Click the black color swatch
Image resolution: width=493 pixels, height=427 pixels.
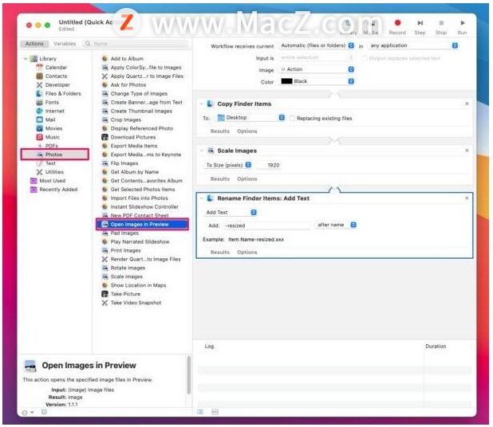tap(286, 81)
